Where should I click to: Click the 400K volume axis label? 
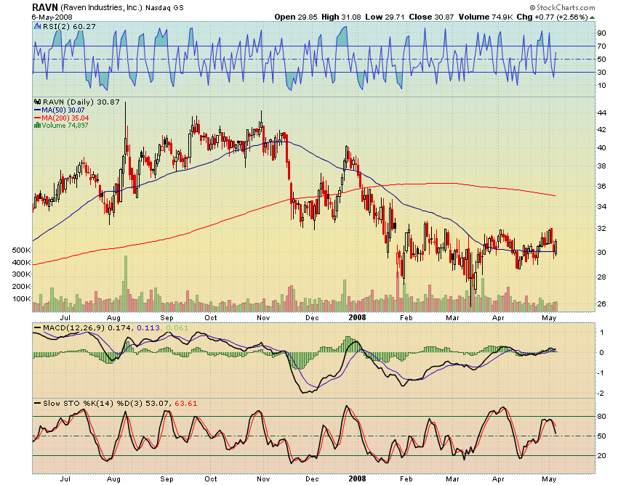click(22, 263)
